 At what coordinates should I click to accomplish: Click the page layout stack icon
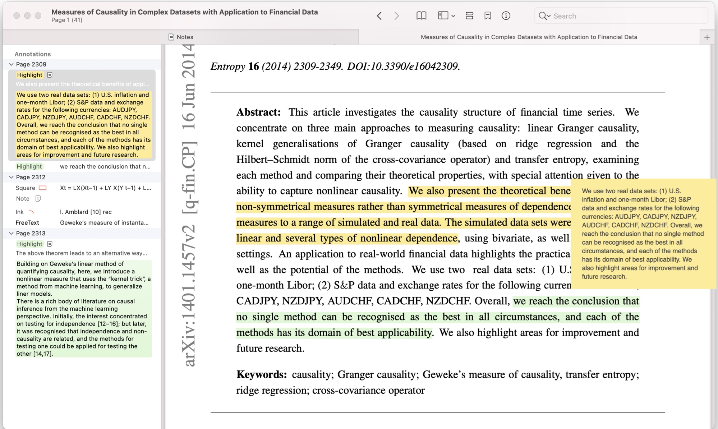coord(469,15)
